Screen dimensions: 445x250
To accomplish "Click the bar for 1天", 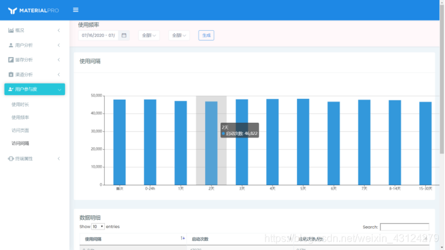I will click(x=181, y=143).
